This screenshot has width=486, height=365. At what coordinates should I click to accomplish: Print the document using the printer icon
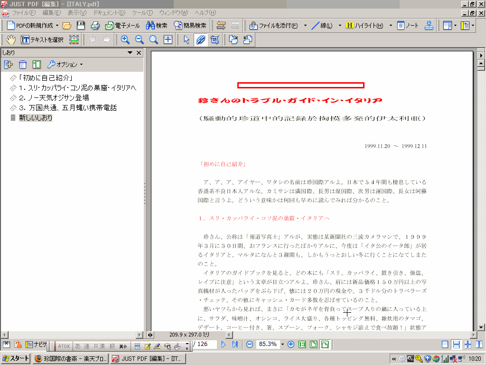(95, 26)
